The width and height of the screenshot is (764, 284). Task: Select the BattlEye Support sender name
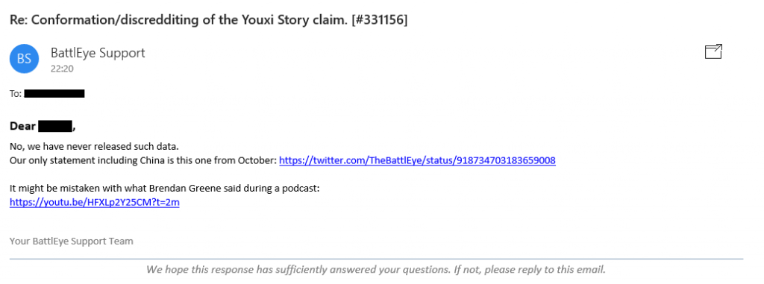(98, 53)
